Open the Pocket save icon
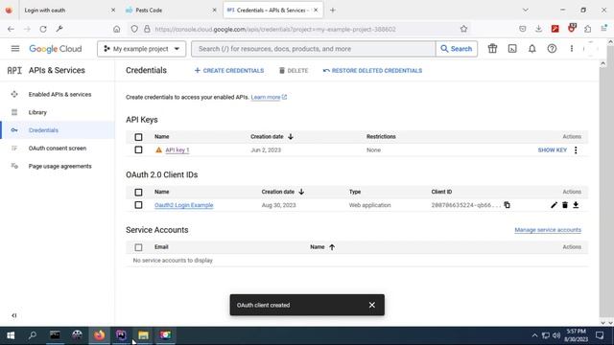This screenshot has height=345, width=614. point(522,29)
